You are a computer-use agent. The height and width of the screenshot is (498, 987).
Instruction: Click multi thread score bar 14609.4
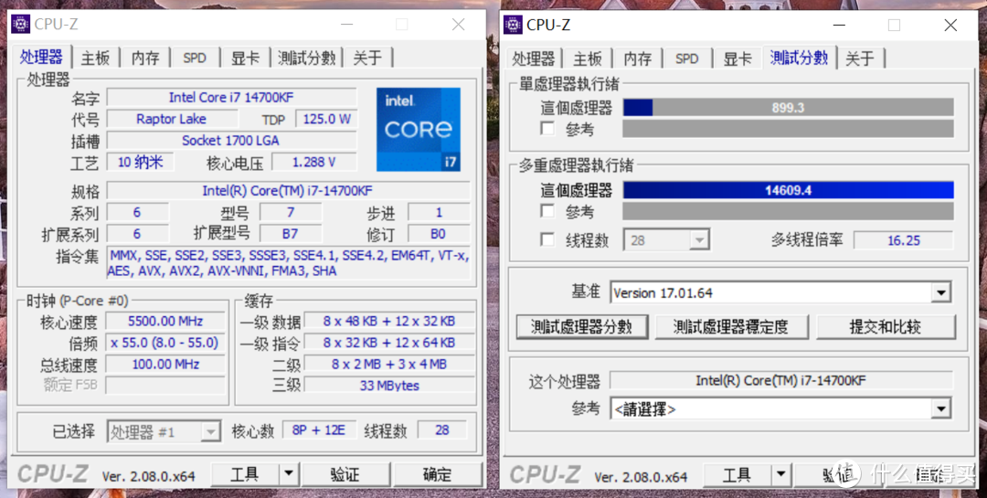pyautogui.click(x=788, y=190)
